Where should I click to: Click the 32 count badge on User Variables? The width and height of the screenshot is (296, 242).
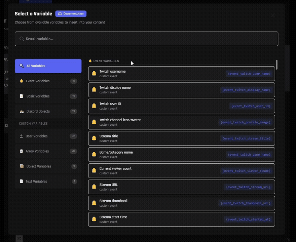[73, 136]
